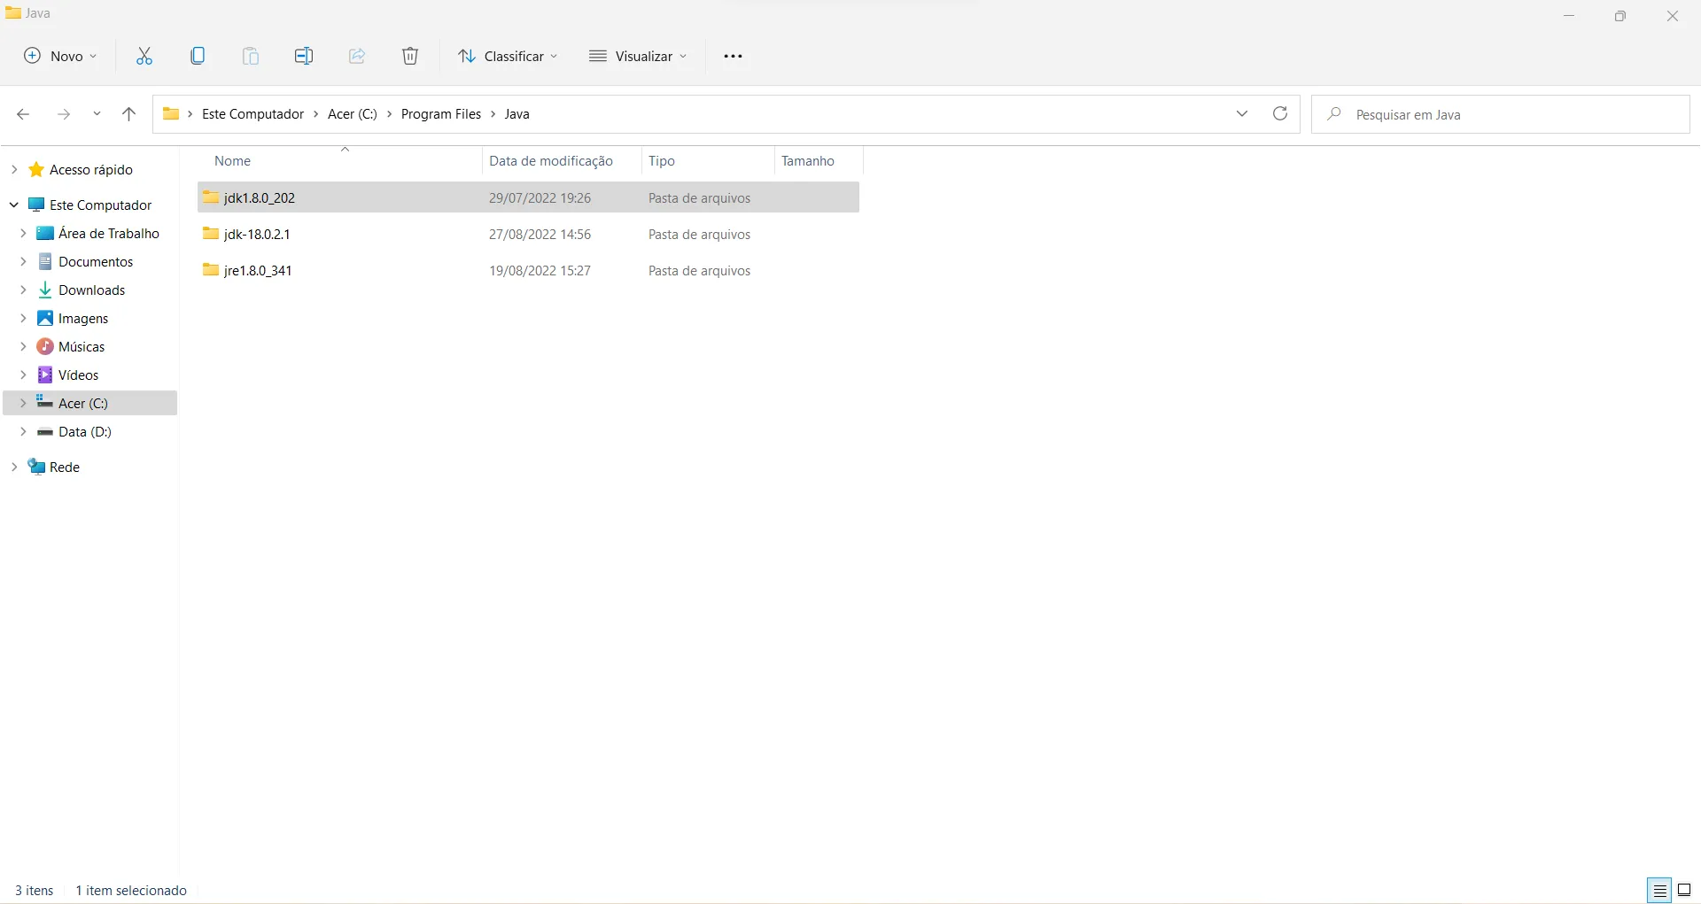
Task: Open the Classificar sort menu
Action: (x=509, y=57)
